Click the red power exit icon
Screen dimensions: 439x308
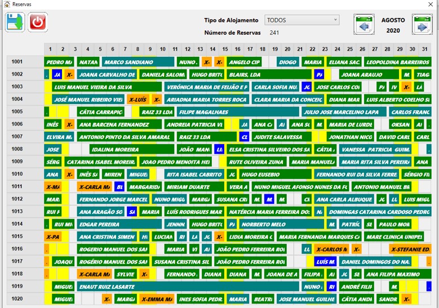(x=38, y=22)
